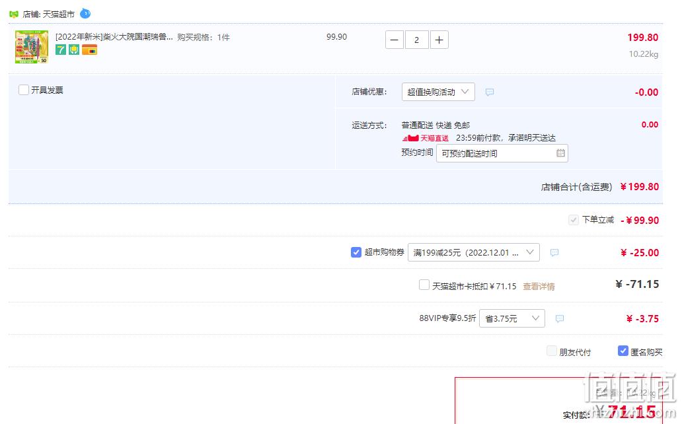This screenshot has width=682, height=424.
Task: Open the 查看详情 details link
Action: click(x=539, y=286)
